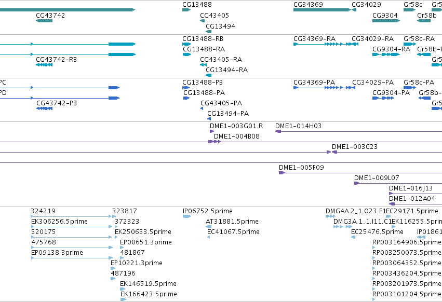Select EST EK146519.5prime
This screenshot has width=442, height=302.
123,290
